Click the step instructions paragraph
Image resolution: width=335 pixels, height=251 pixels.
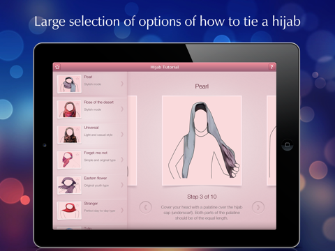(202, 213)
